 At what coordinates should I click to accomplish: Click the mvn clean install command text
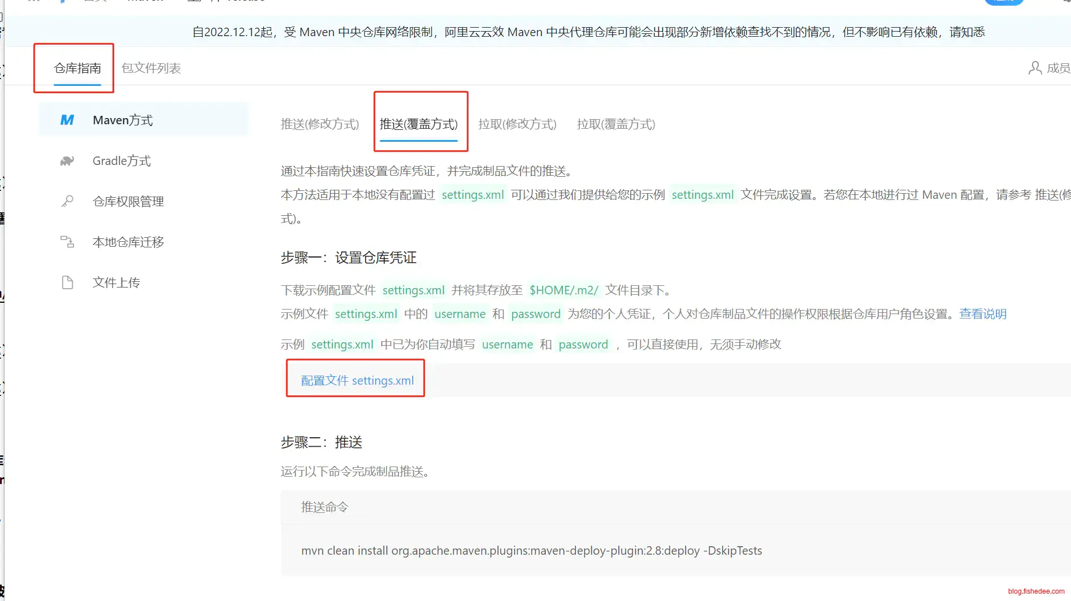(531, 551)
